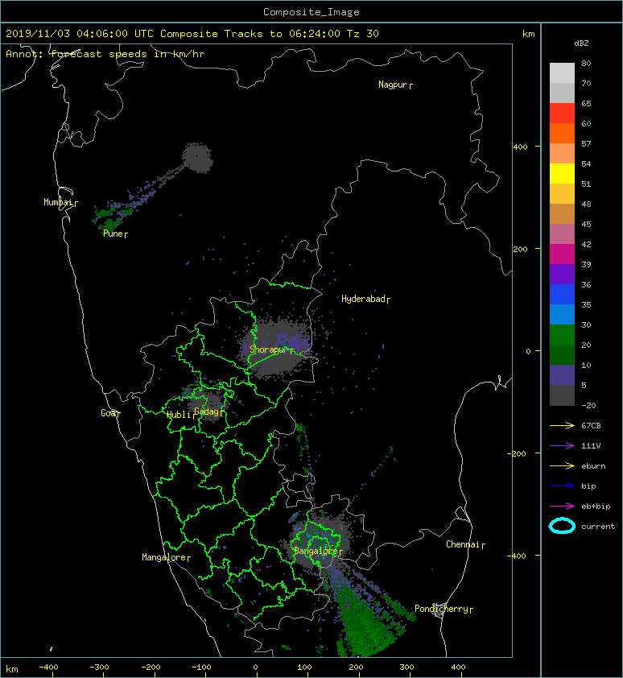
Task: Pick the brown 45 dBZ color swatch
Action: pos(562,213)
